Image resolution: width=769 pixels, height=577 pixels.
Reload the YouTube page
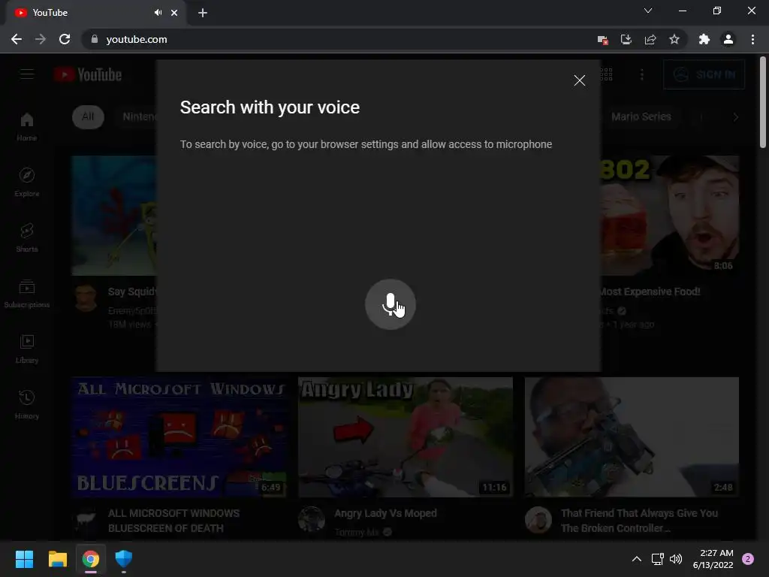click(x=65, y=39)
